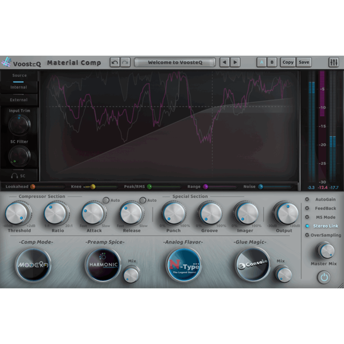This screenshot has height=344, width=344.
Task: Click the Peak/RMS slider handle
Action: [150, 186]
